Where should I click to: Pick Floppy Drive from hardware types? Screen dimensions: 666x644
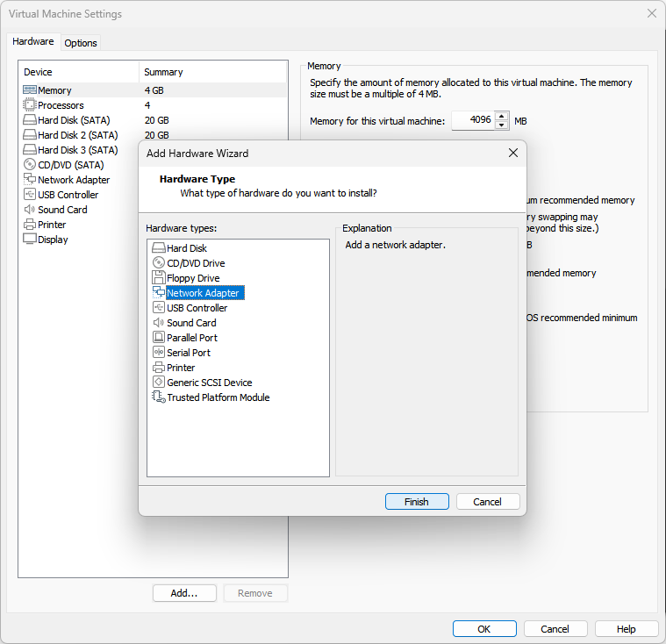192,278
